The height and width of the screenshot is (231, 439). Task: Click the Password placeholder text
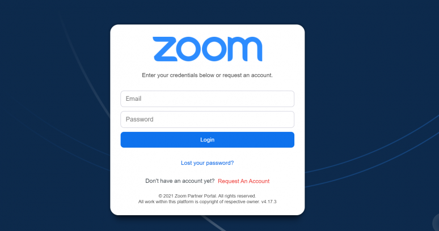(x=140, y=119)
